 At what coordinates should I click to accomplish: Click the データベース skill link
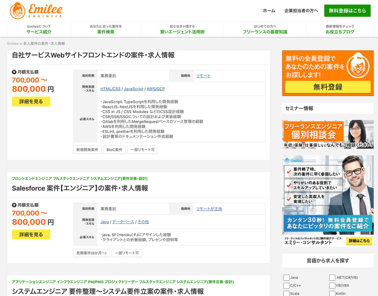pos(123,222)
